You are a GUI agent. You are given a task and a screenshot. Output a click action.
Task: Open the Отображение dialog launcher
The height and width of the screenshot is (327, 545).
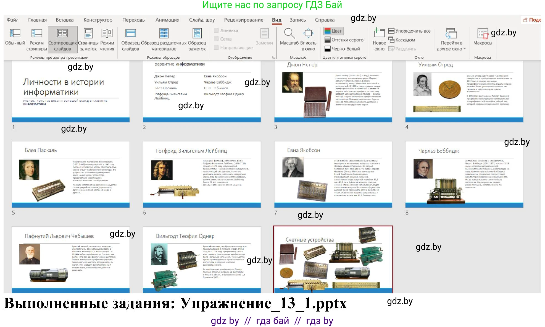[273, 57]
